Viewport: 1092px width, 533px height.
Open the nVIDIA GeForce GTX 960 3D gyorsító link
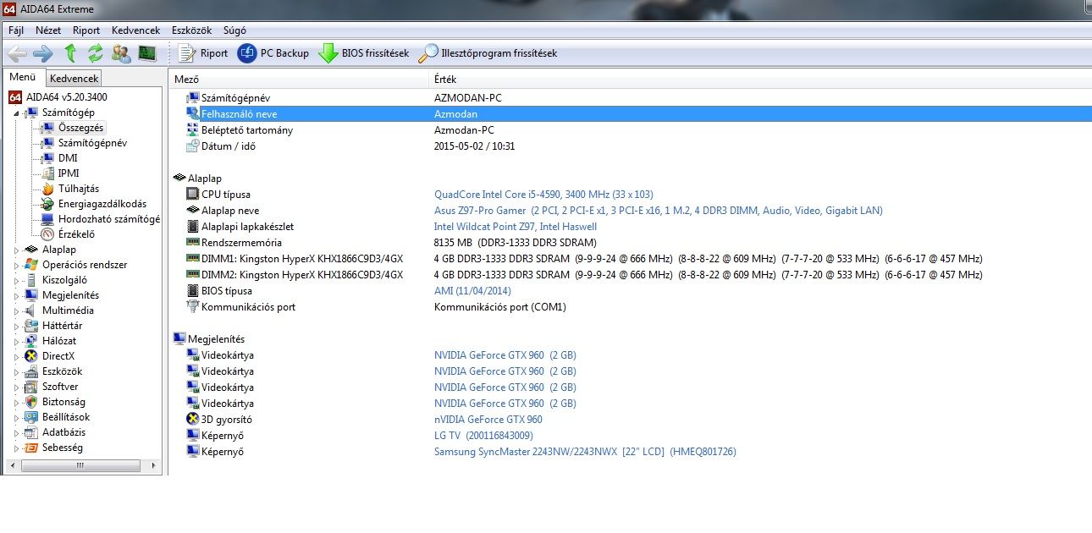point(488,420)
